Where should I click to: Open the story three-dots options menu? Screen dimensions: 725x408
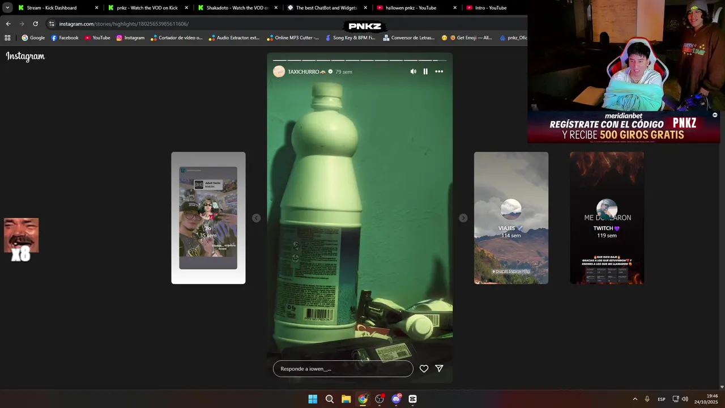[x=439, y=71]
